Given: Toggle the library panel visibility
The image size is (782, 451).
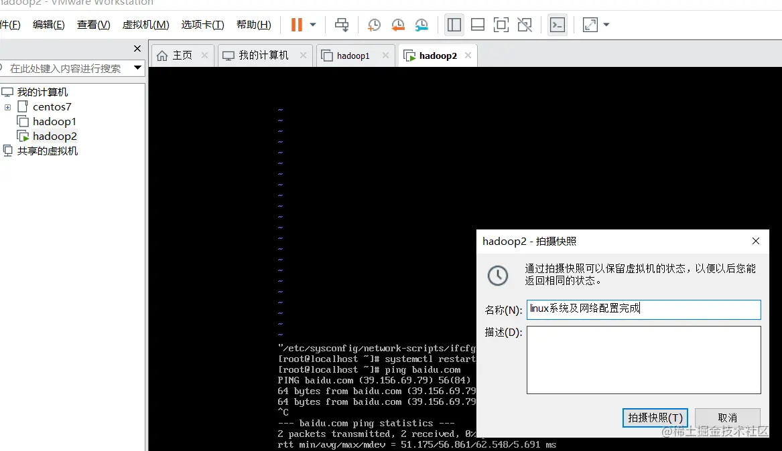Looking at the screenshot, I should point(454,25).
